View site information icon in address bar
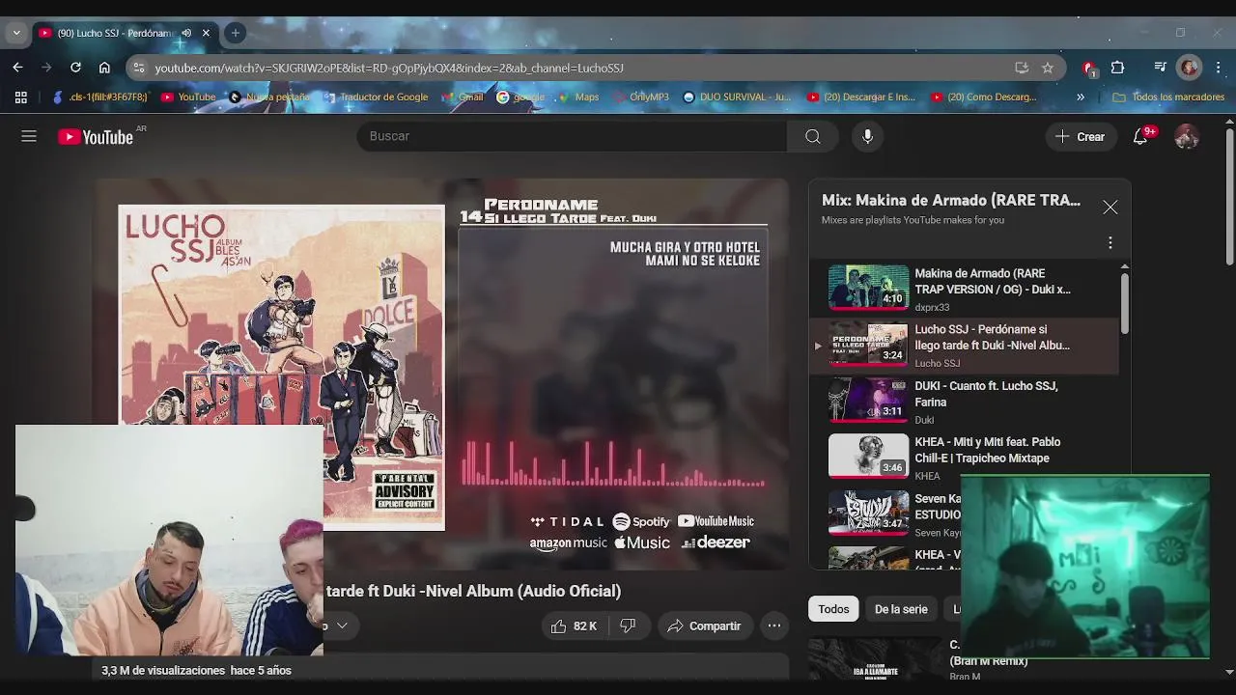Screen dimensions: 1236x695 pos(139,68)
